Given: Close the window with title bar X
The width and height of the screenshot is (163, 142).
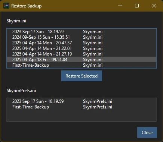Looking at the screenshot, I should pyautogui.click(x=154, y=6).
